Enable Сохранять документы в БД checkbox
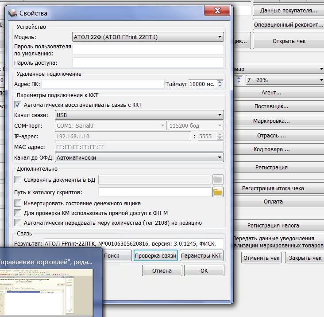 [x=18, y=180]
